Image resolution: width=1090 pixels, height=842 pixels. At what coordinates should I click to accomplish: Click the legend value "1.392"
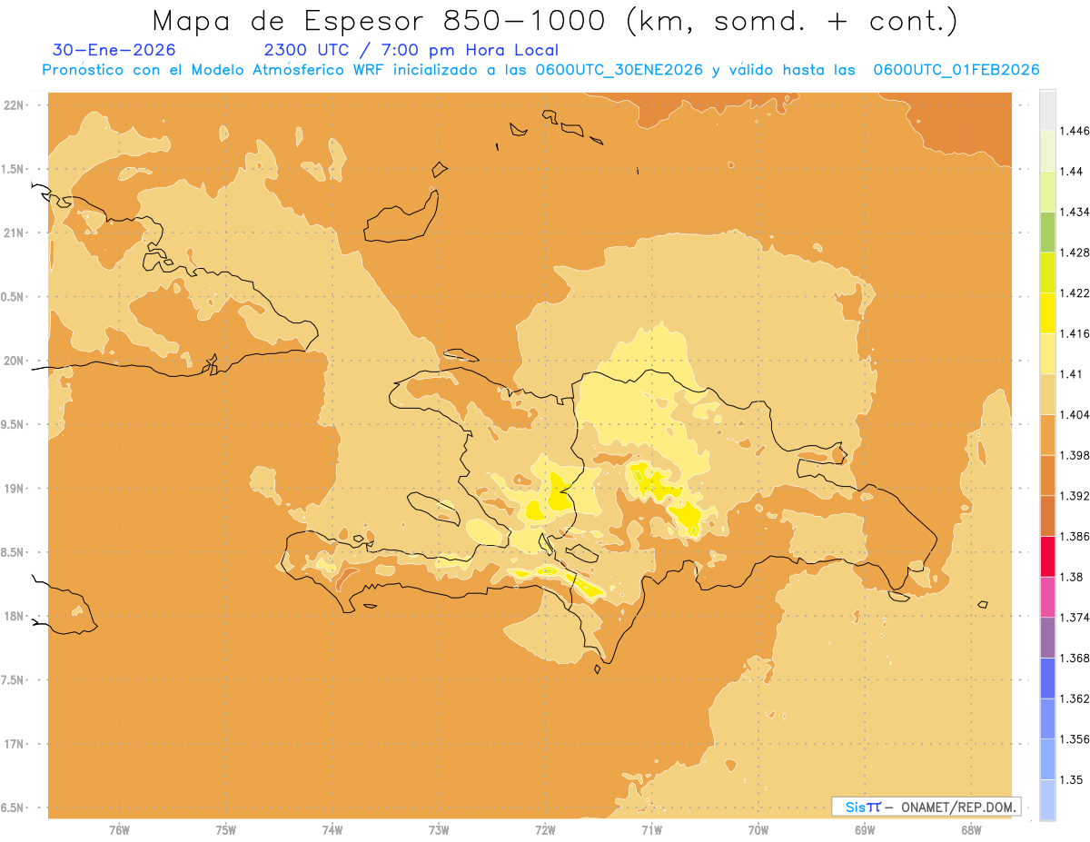(1075, 496)
